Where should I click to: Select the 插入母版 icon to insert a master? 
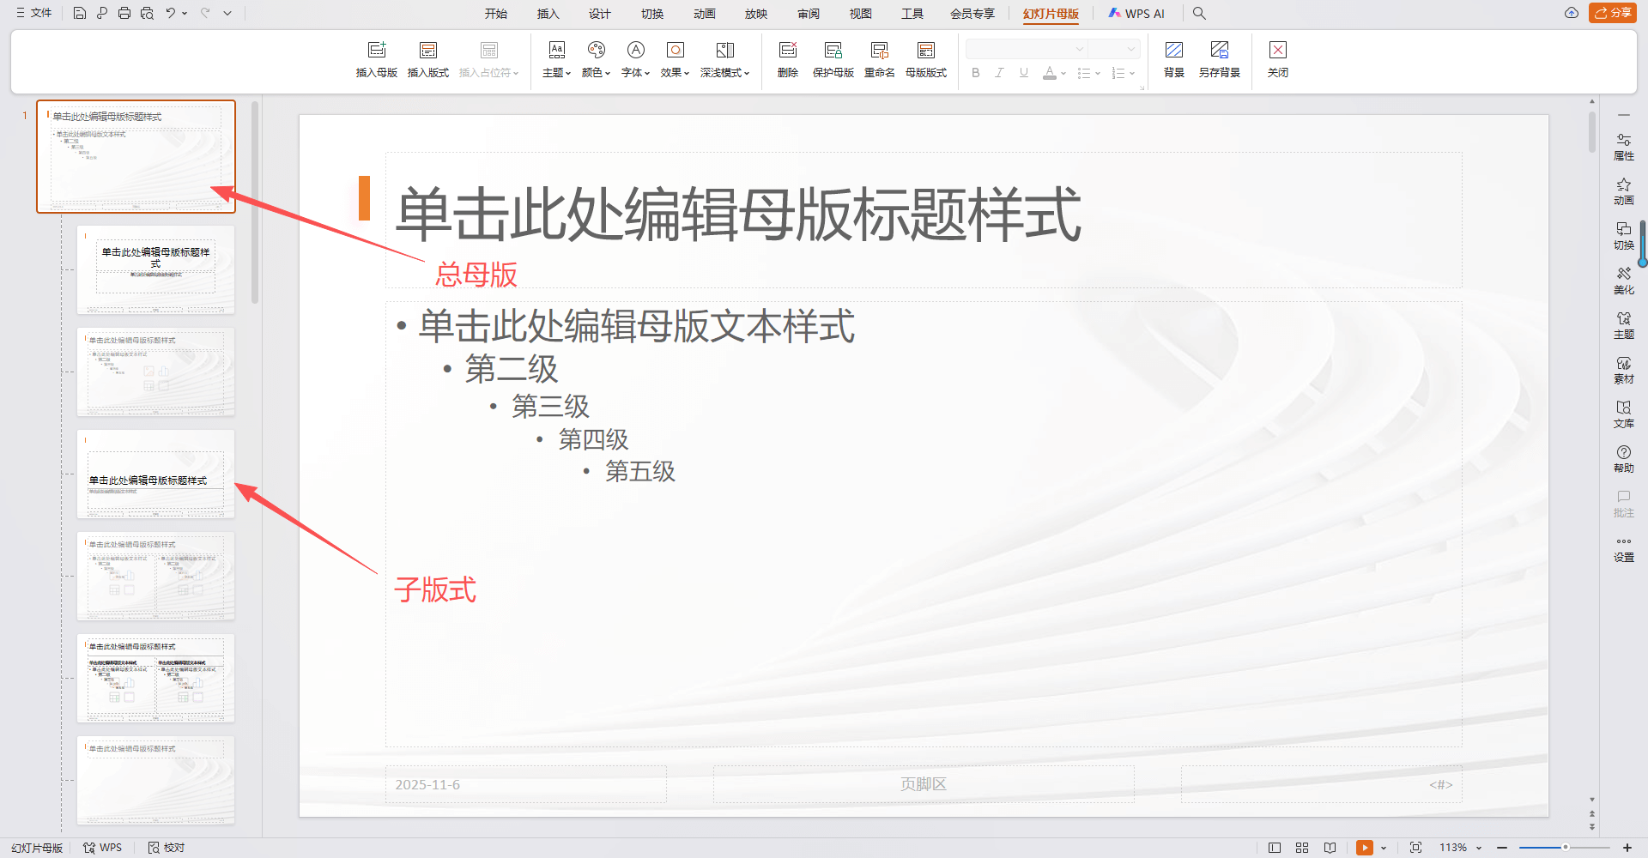376,58
